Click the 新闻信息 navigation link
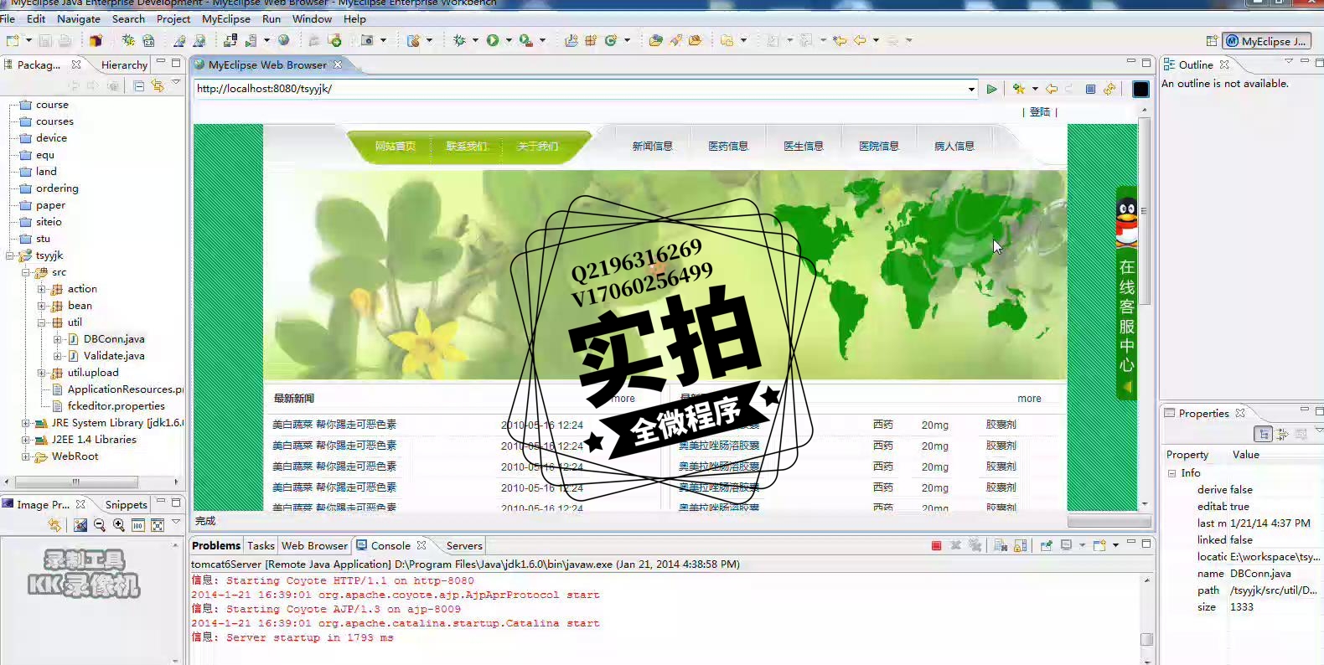 [653, 146]
